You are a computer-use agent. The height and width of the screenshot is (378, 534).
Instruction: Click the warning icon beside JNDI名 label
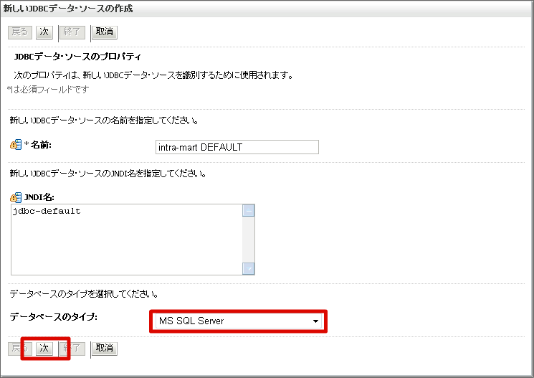pos(16,197)
